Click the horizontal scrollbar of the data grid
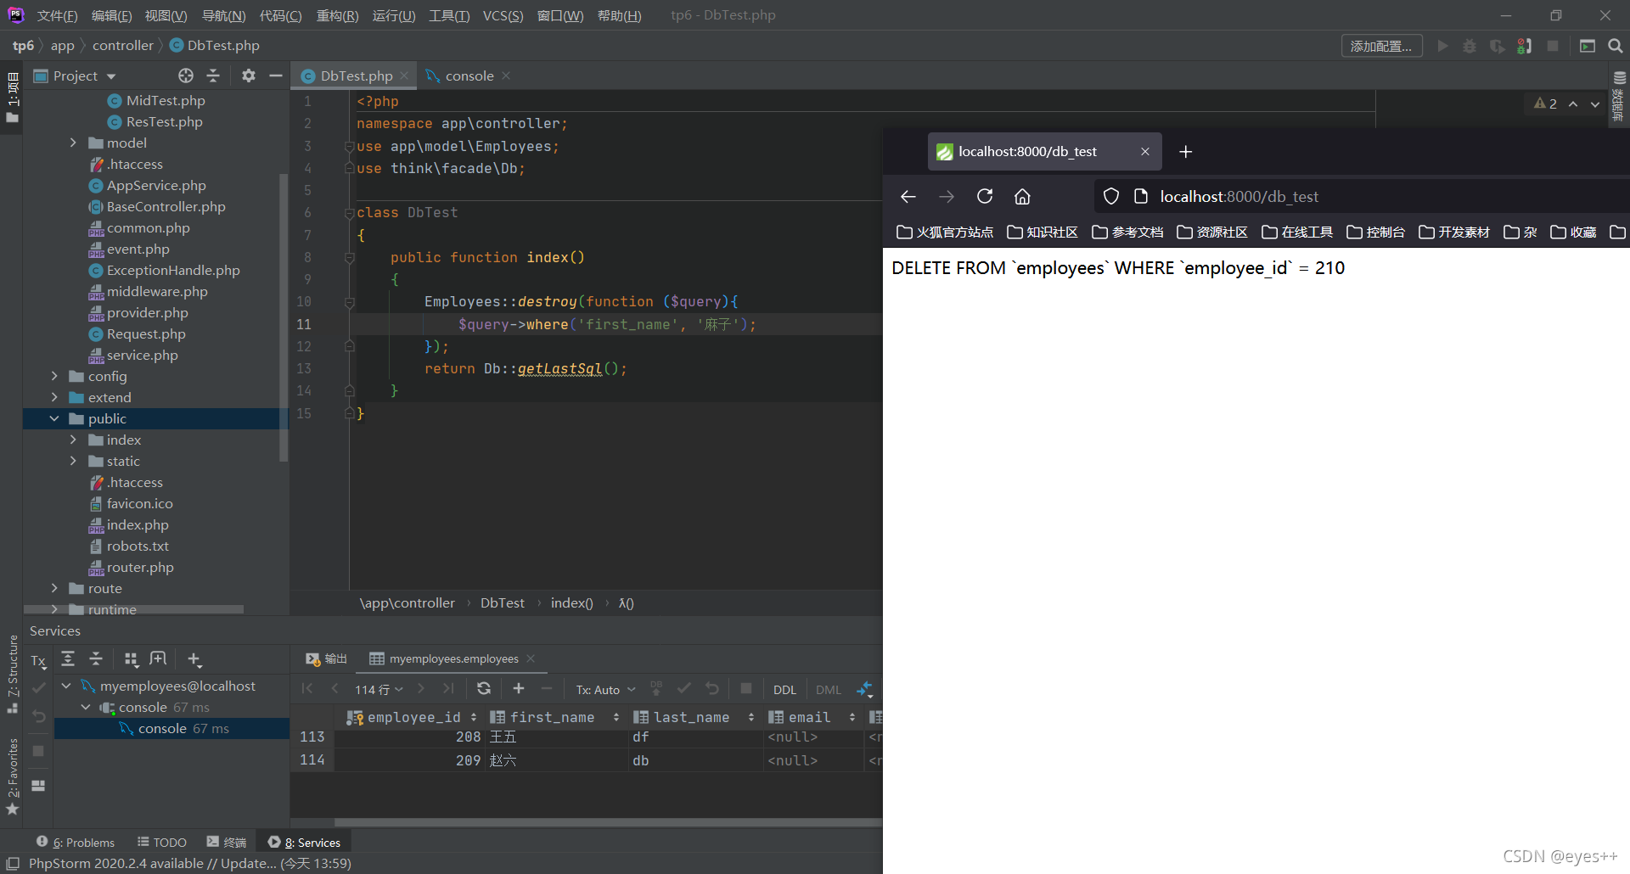1630x874 pixels. (608, 821)
